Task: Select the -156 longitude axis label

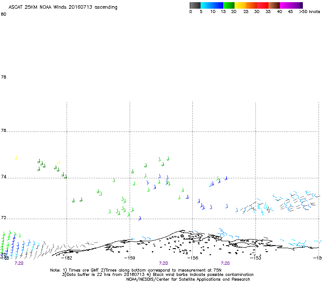Action: [193, 258]
